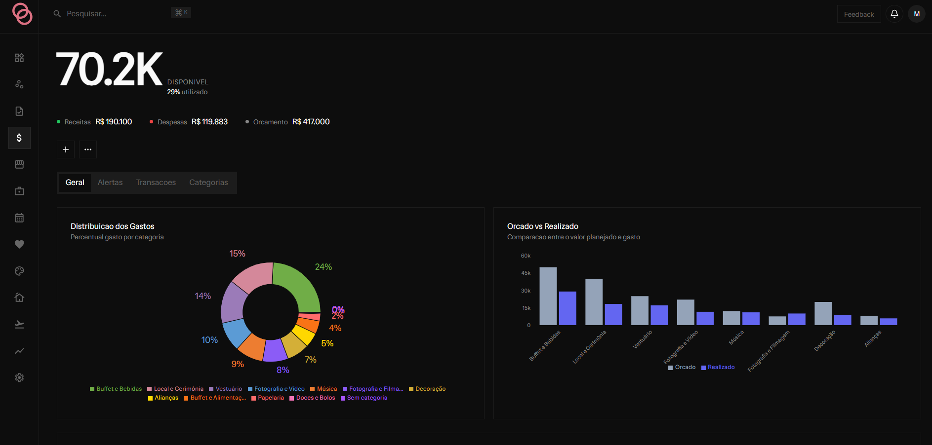This screenshot has height=445, width=932.
Task: Switch to the Categorias tab
Action: (x=209, y=183)
